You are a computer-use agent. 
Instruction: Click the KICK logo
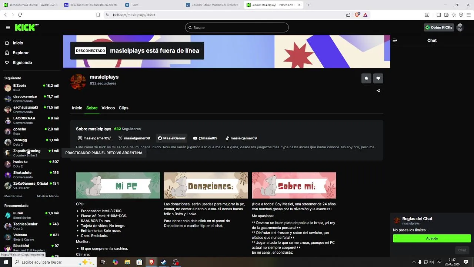[27, 27]
